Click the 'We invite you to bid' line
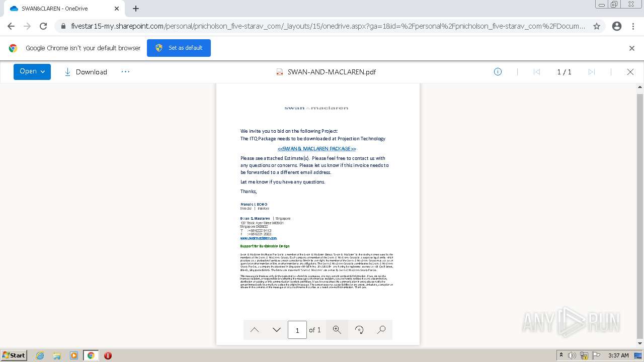Screen dimensions: 644x362 click(x=289, y=131)
